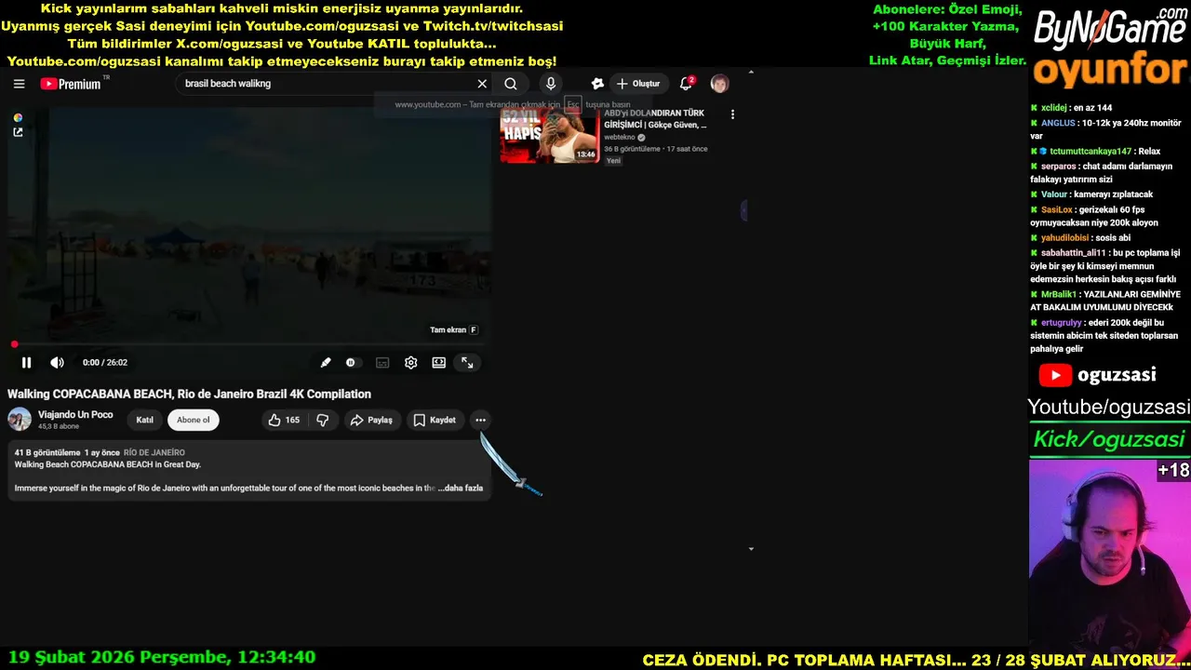Viewport: 1191px width, 670px height.
Task: Click the video title Walking COPACABANA BEACH
Action: click(x=189, y=394)
